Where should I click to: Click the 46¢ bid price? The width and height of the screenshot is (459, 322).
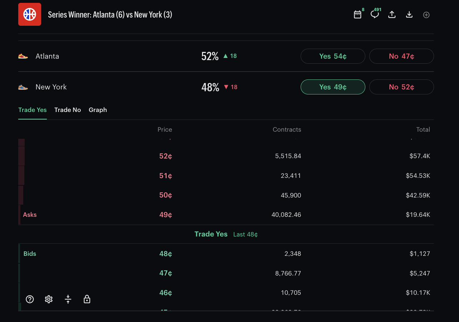pos(166,293)
